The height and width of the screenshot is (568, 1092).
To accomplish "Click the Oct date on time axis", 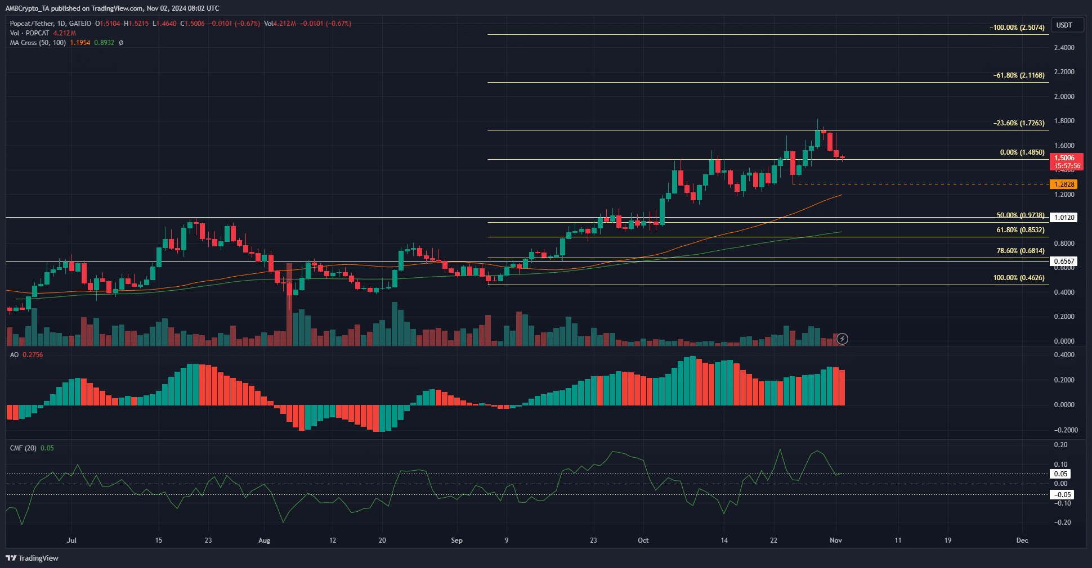I will tap(643, 540).
